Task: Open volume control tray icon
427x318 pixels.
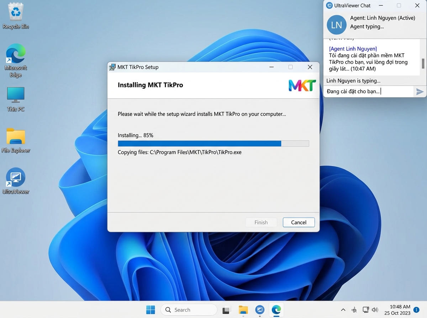Action: (375, 310)
